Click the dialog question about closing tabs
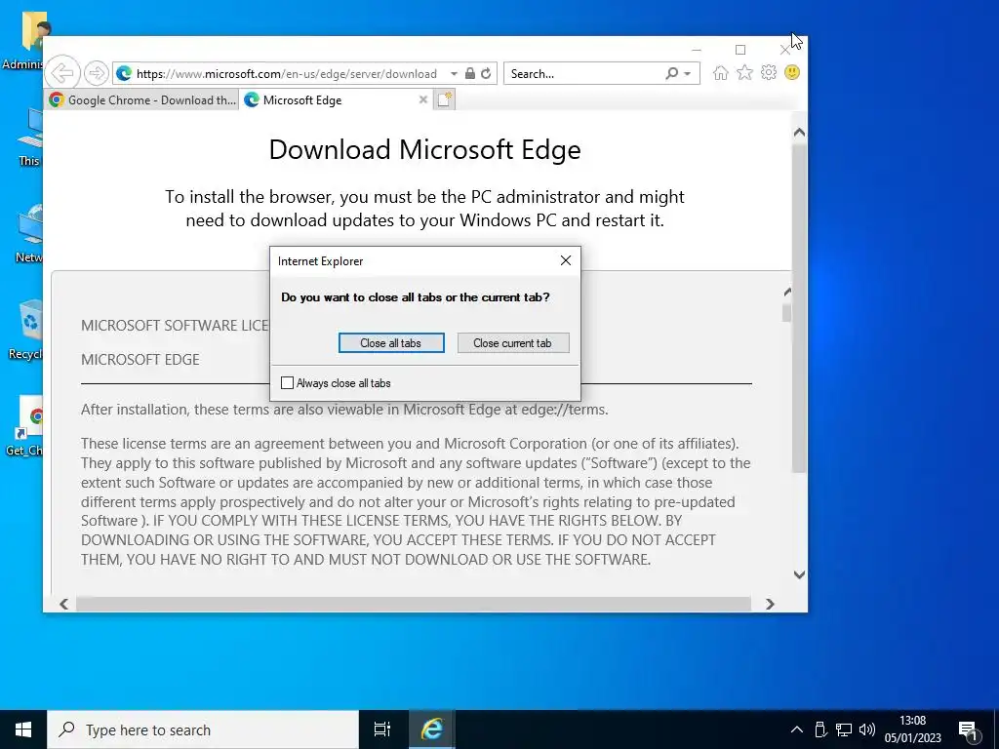Image resolution: width=999 pixels, height=749 pixels. tap(416, 297)
